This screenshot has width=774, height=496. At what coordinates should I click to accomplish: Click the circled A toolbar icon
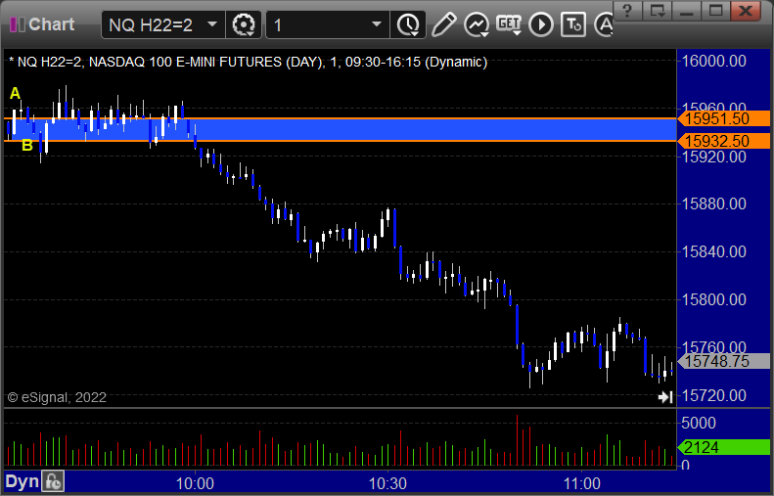tap(603, 24)
